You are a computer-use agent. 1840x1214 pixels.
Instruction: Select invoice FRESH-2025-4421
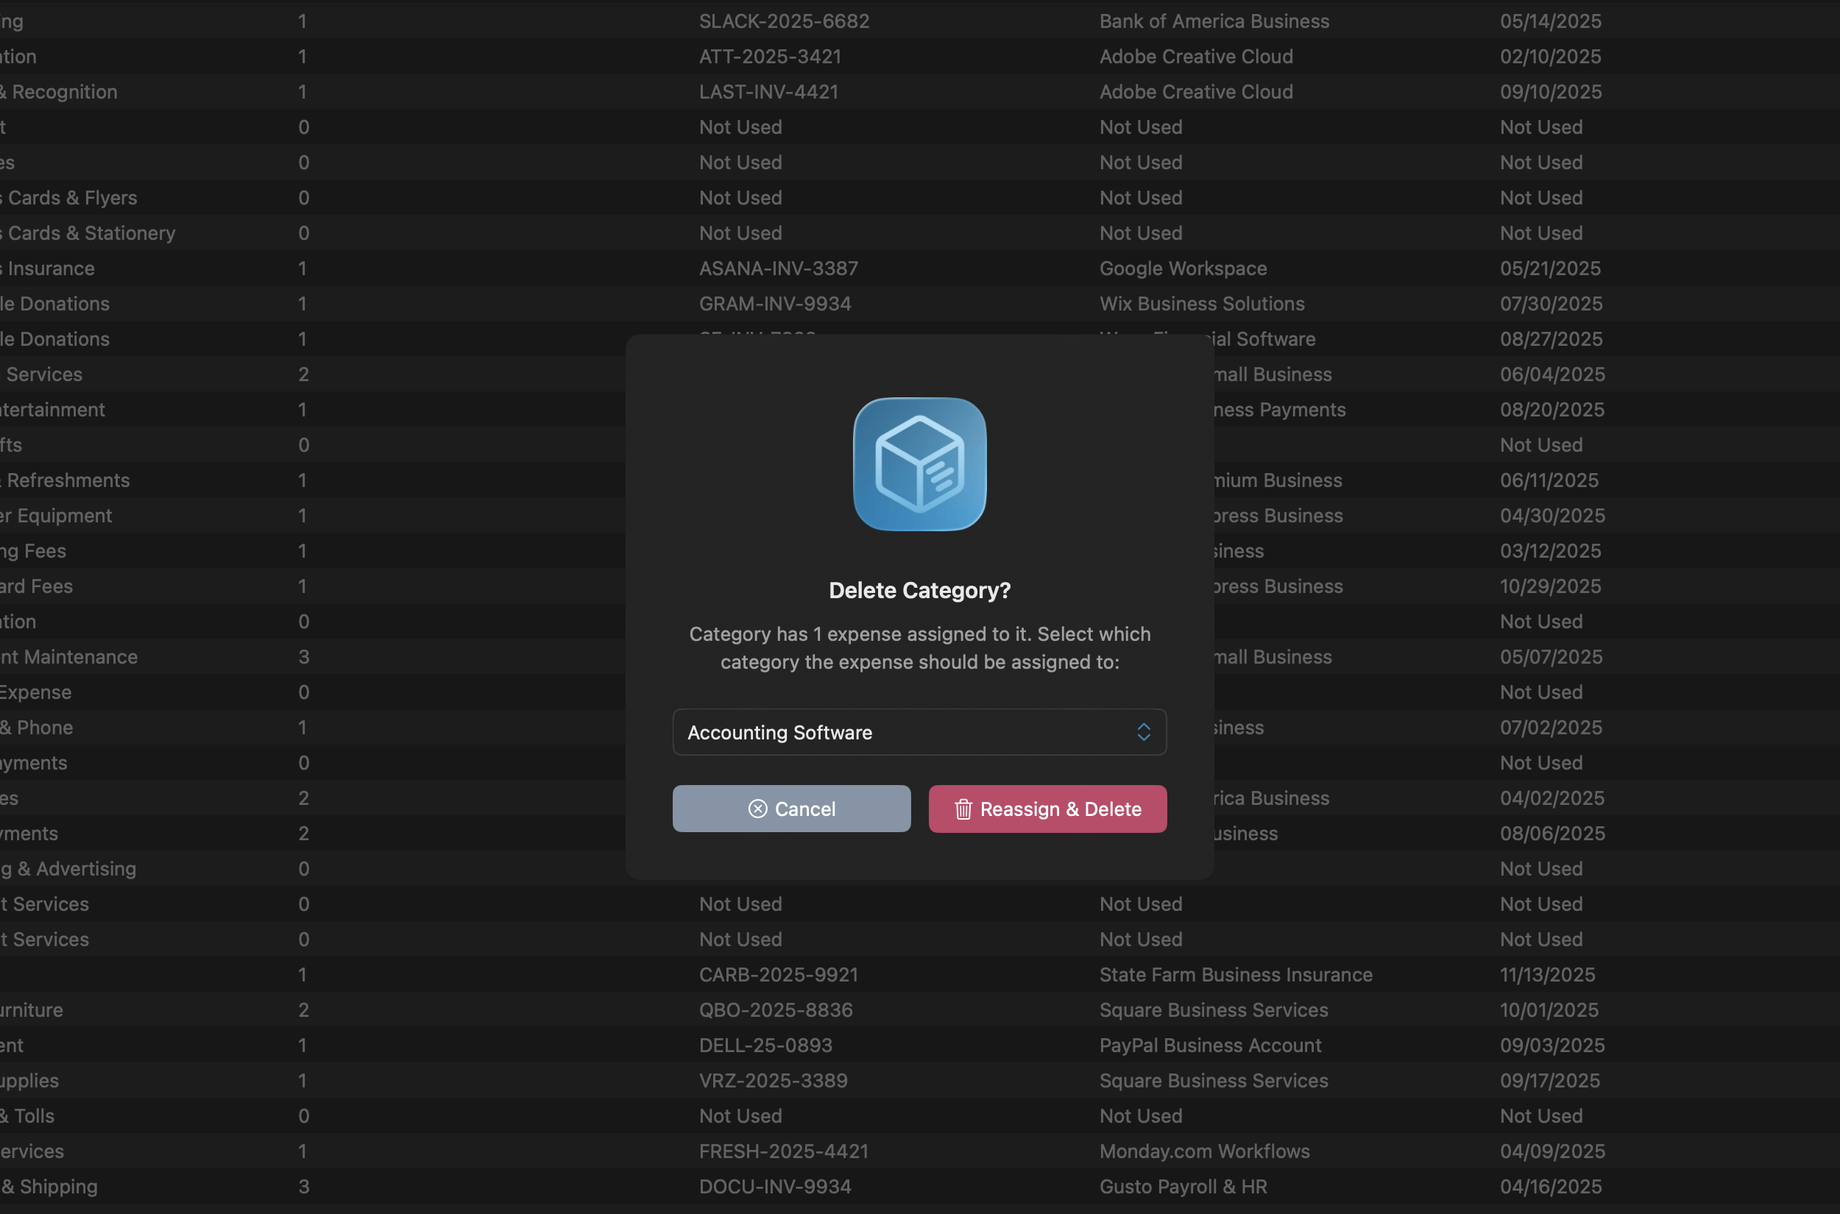coord(784,1151)
